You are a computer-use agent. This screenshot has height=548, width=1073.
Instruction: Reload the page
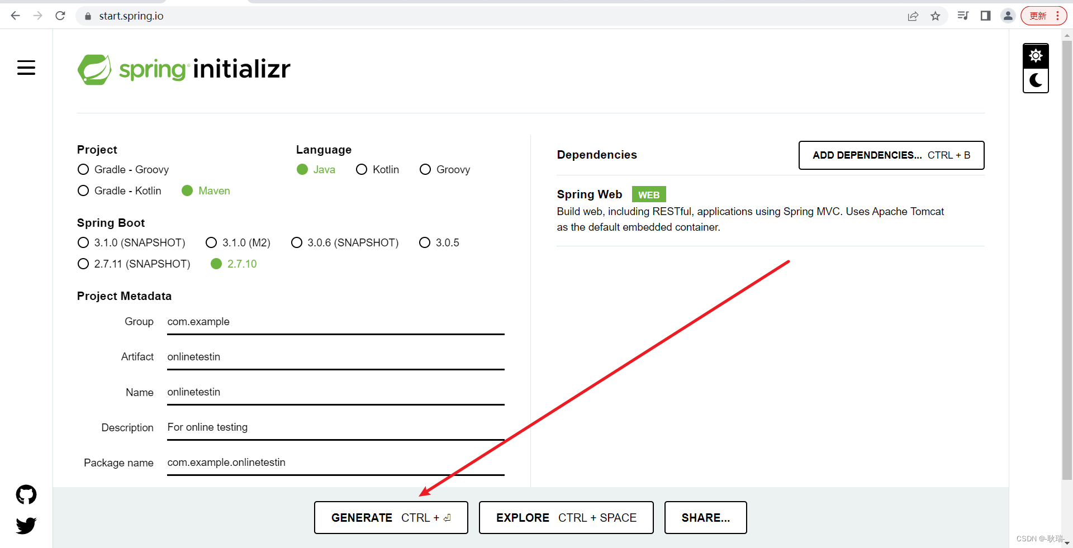[60, 16]
